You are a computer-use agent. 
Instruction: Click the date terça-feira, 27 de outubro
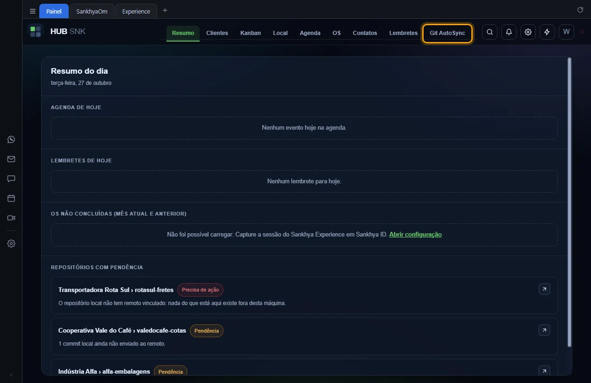(x=81, y=83)
